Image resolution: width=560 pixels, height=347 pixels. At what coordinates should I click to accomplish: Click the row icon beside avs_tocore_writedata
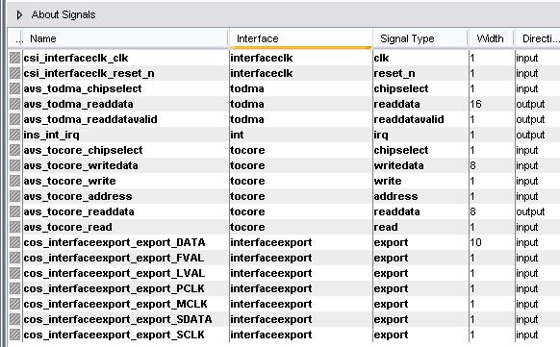pos(15,165)
